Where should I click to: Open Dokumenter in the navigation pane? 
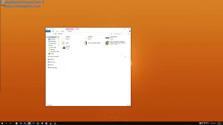click(x=53, y=43)
